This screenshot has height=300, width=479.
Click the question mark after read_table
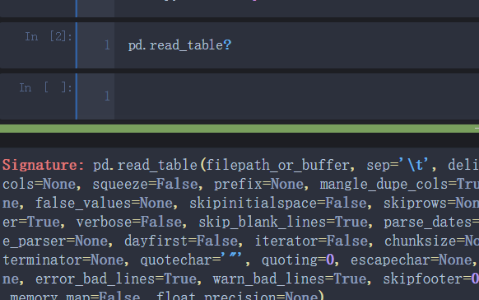[227, 45]
